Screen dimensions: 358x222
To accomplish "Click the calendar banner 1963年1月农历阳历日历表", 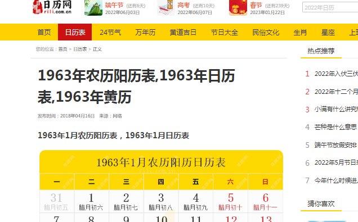I will pyautogui.click(x=161, y=162).
